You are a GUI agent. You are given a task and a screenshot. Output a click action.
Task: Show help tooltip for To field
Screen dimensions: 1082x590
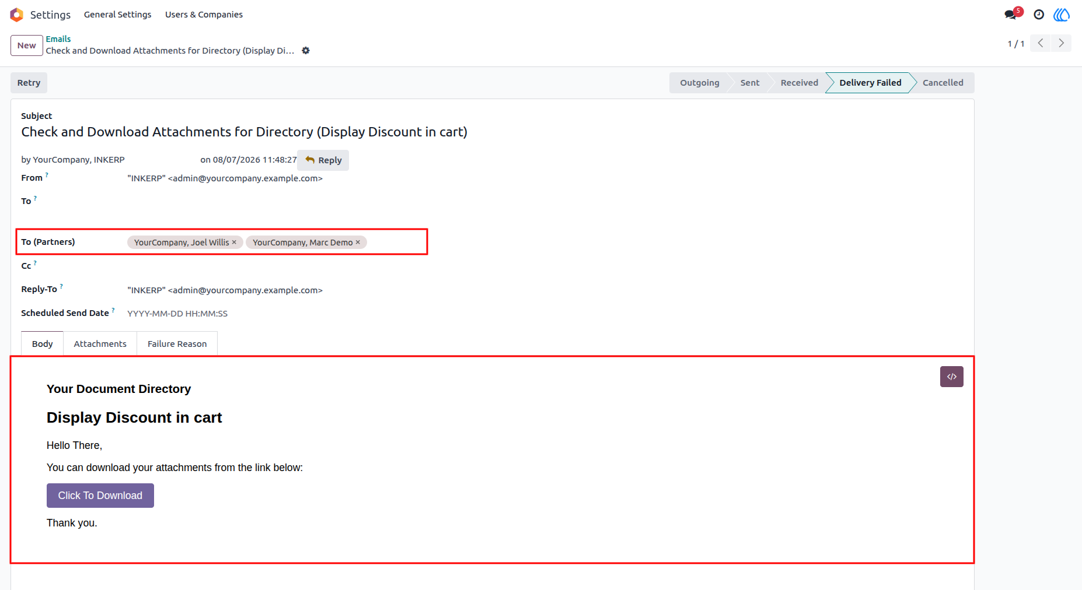(x=35, y=198)
